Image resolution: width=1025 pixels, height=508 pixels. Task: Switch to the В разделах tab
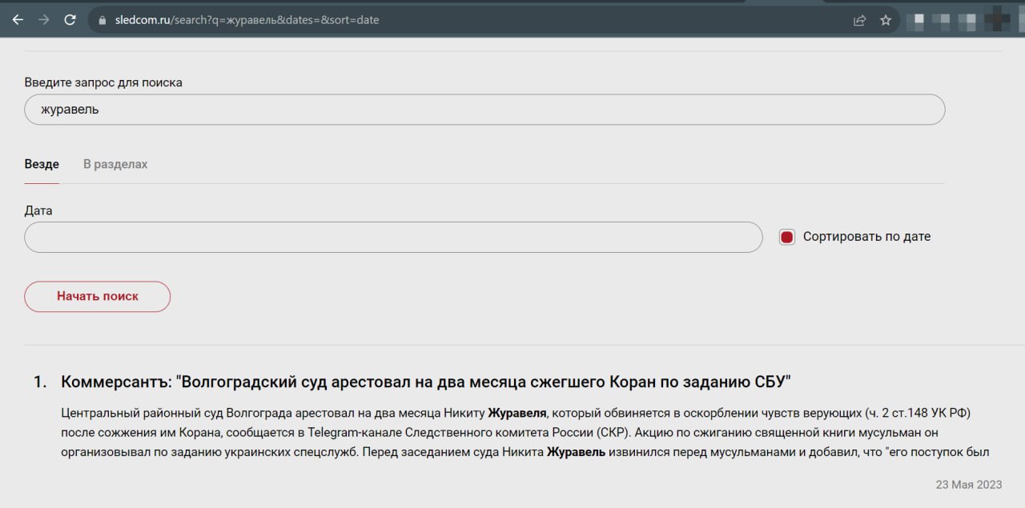pos(115,164)
